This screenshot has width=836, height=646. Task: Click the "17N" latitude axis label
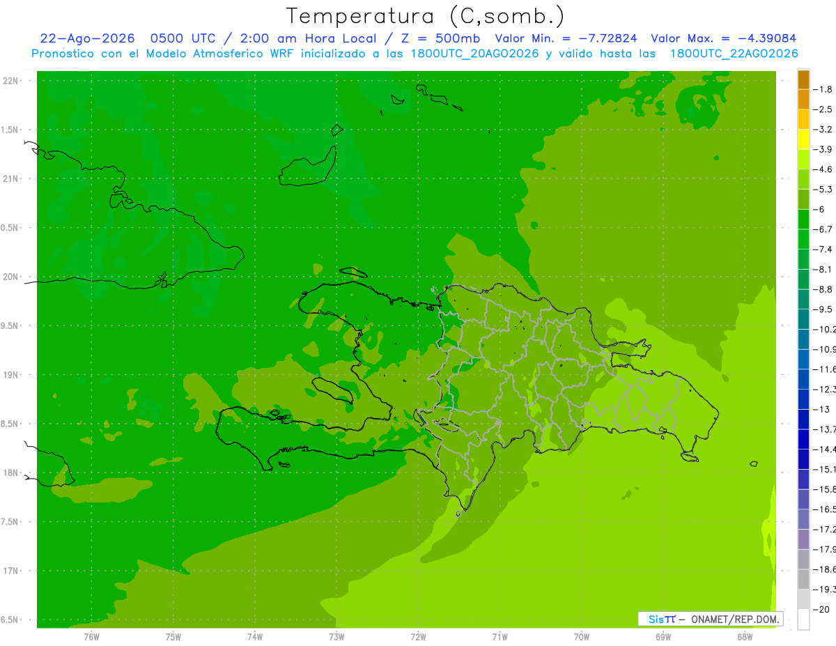coord(12,571)
